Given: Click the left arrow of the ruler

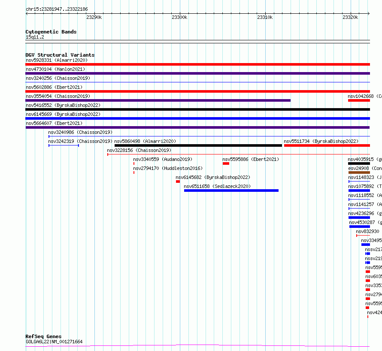Looking at the screenshot, I should 27,14.
